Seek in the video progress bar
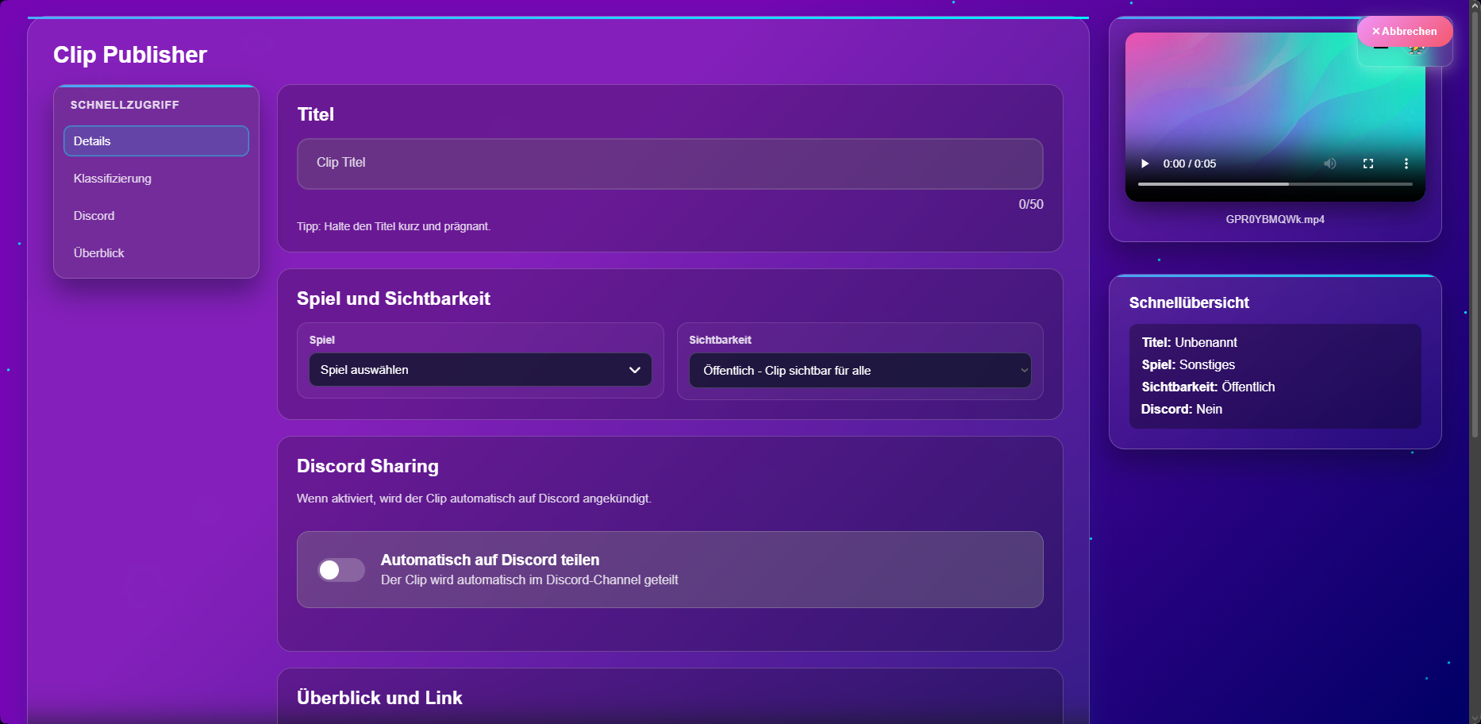1481x724 pixels. point(1275,184)
